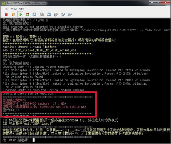Click the CD/DVD drive connect icon
The width and height of the screenshot is (171, 144).
[x=63, y=14]
